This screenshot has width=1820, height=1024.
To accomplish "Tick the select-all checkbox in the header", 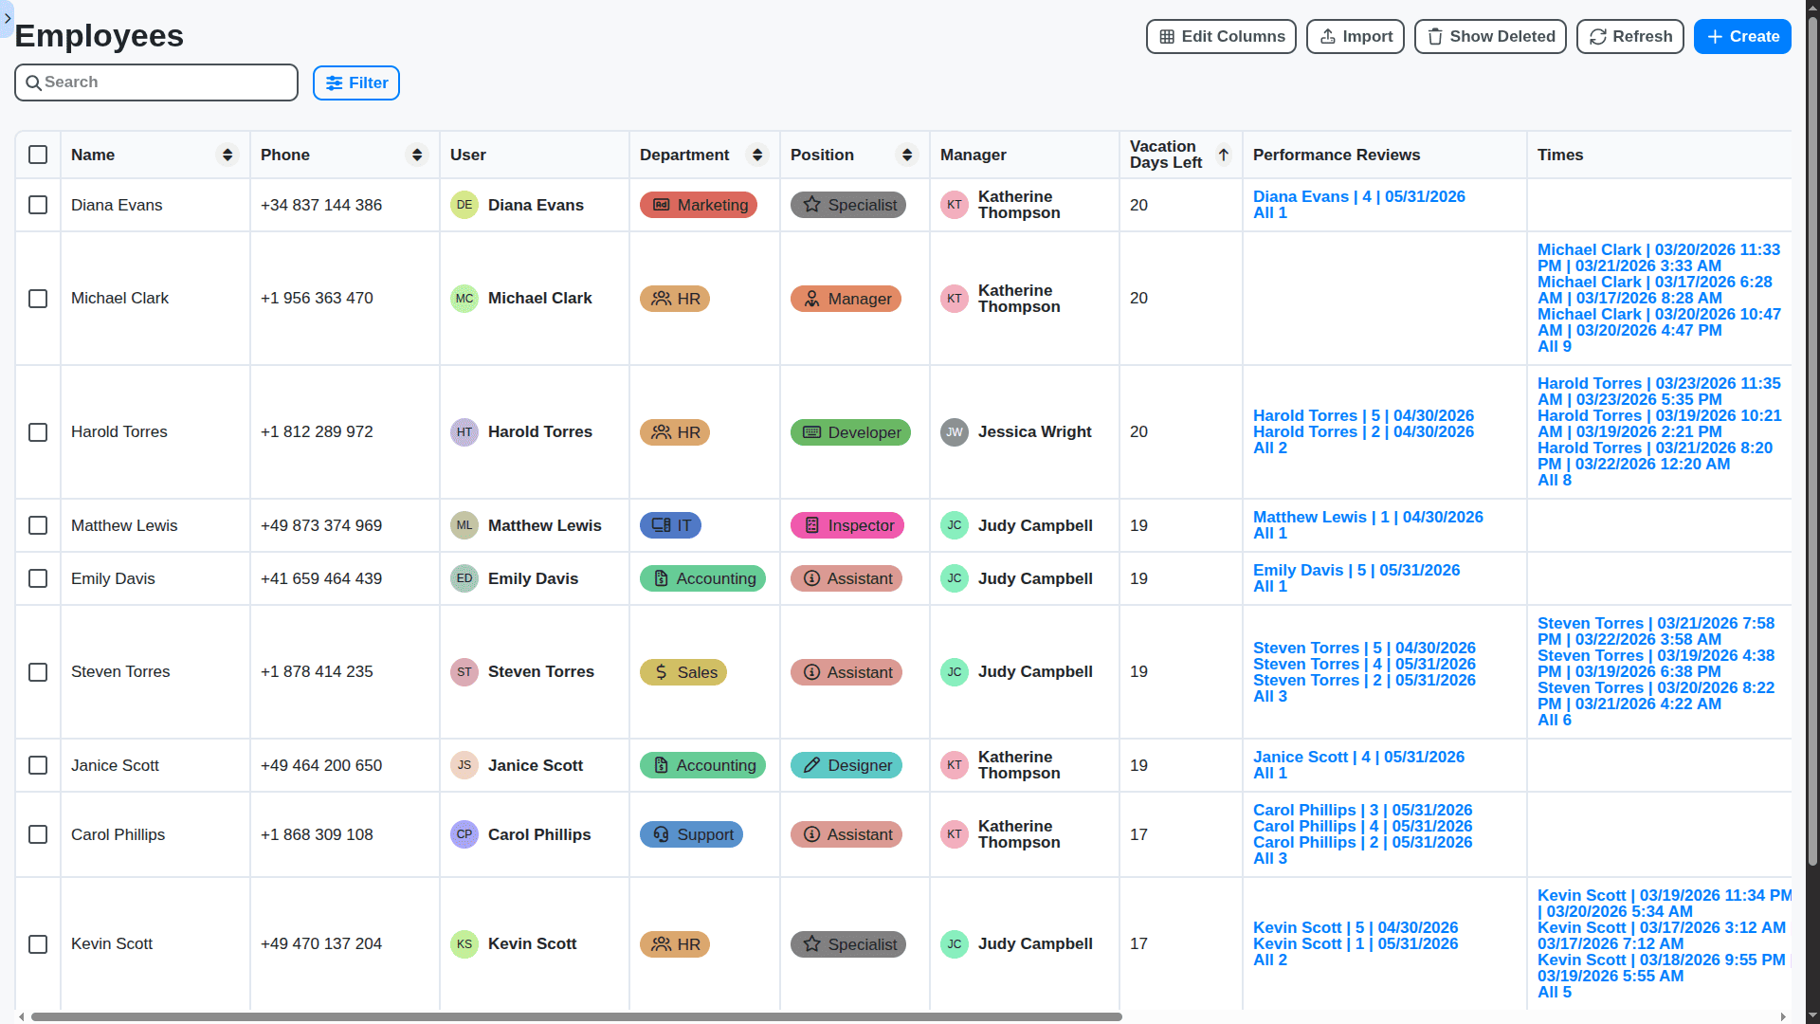I will pos(38,155).
